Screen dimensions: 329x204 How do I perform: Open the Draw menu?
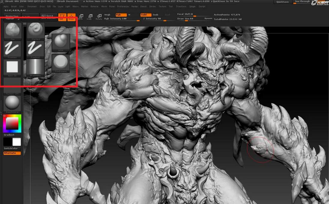[x=42, y=7]
